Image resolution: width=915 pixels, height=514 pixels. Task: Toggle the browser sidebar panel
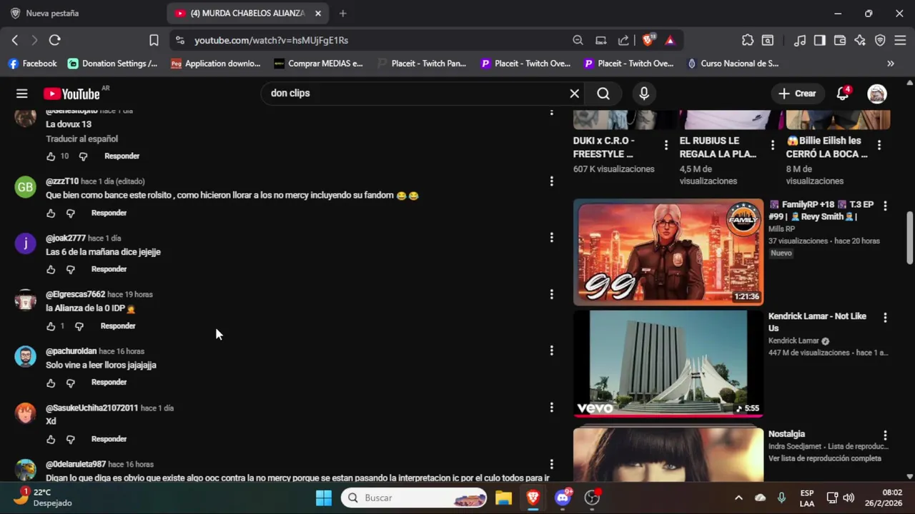820,40
